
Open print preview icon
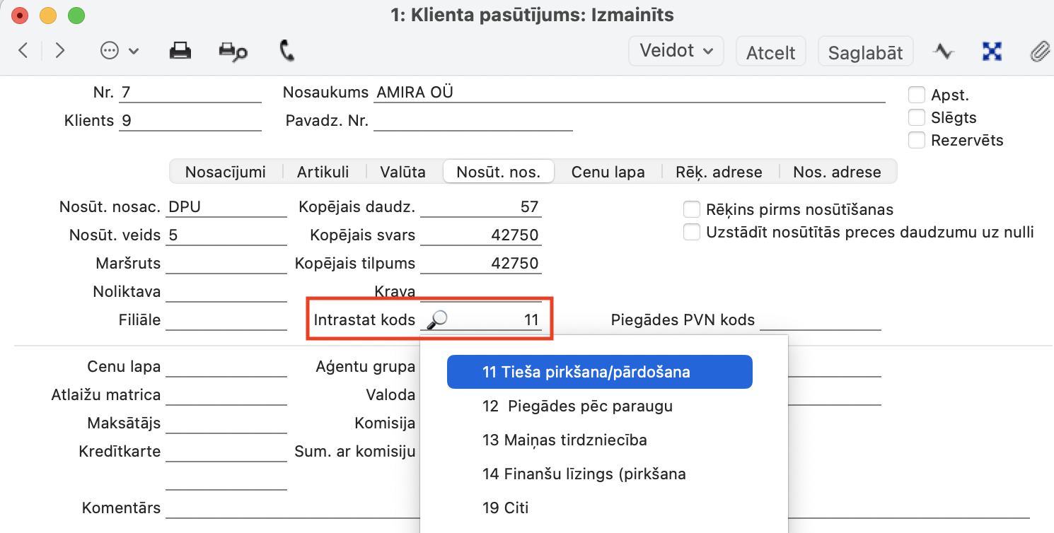point(233,51)
